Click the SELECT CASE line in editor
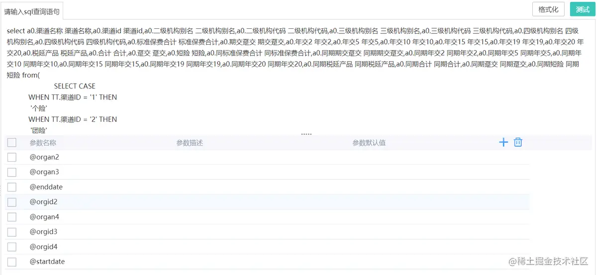 [75, 86]
